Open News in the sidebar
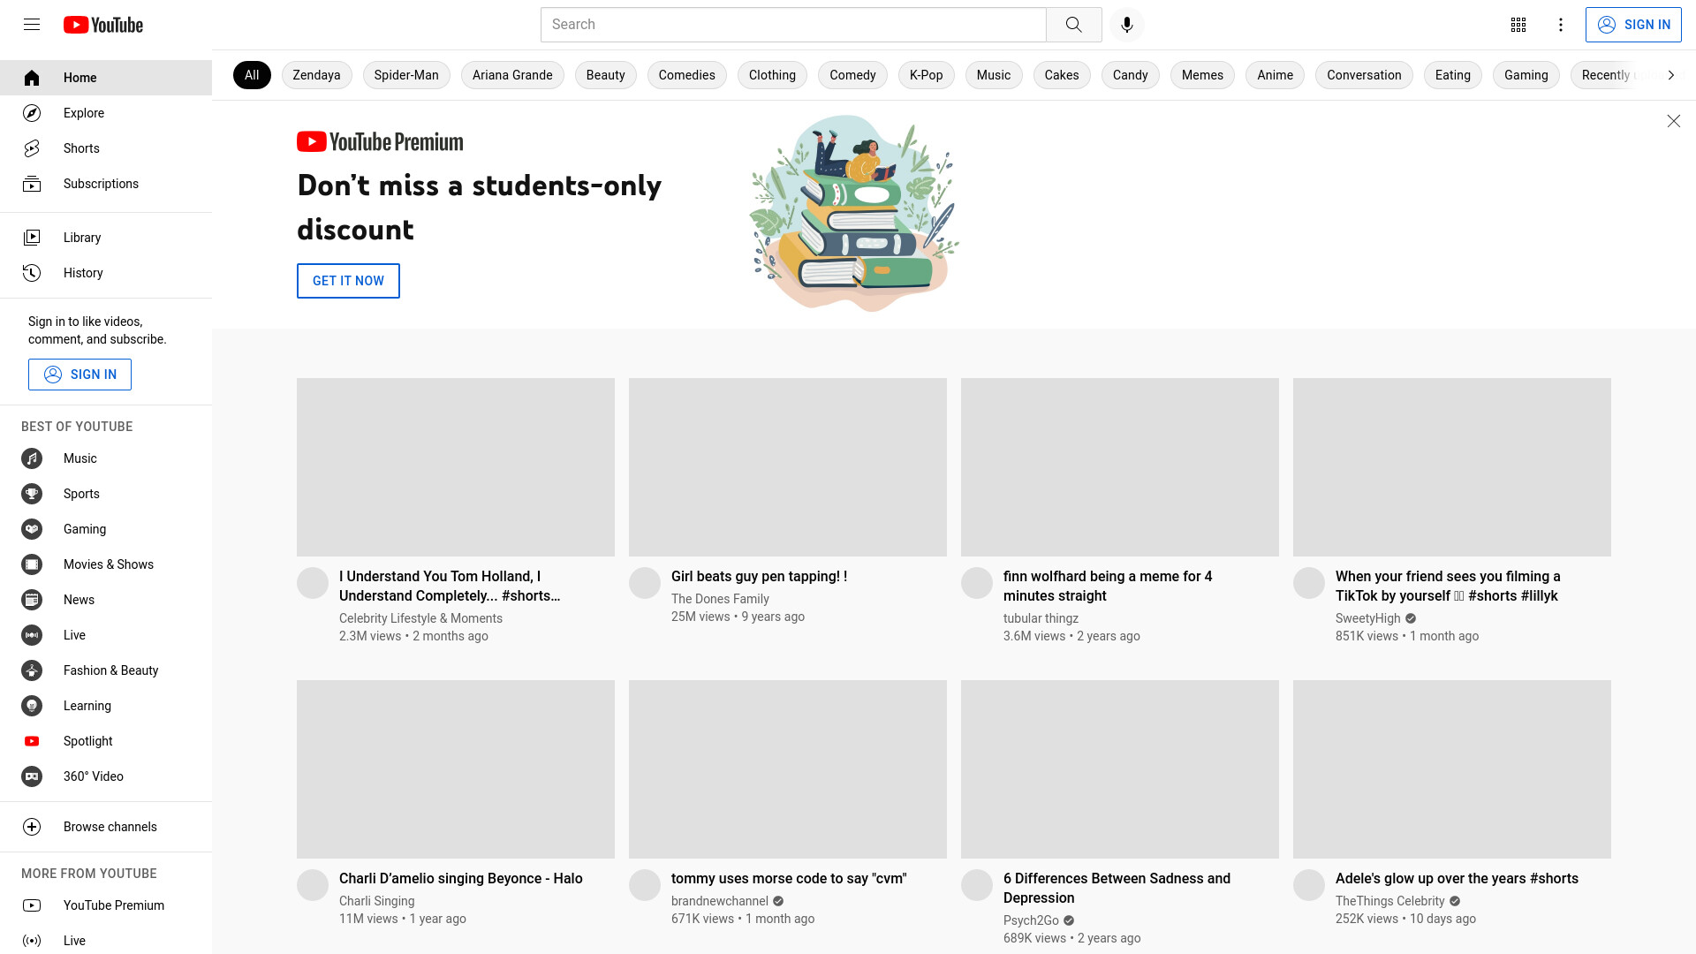The height and width of the screenshot is (954, 1696). [x=106, y=600]
